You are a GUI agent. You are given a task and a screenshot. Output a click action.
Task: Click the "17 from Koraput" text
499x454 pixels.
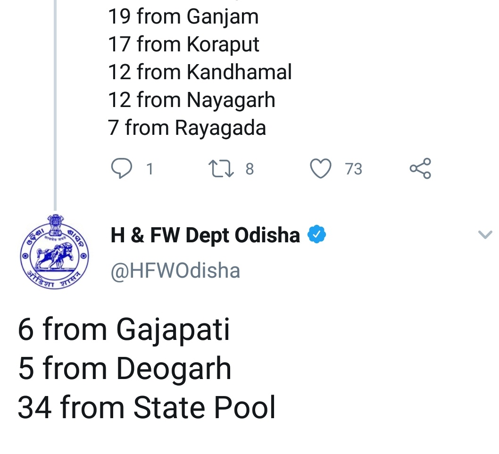point(183,44)
